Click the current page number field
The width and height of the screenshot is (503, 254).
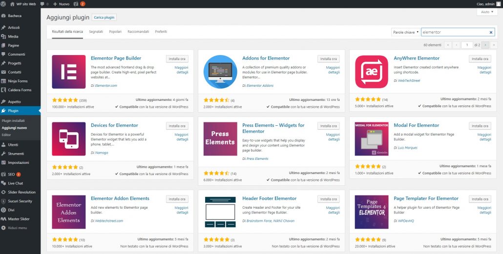467,45
